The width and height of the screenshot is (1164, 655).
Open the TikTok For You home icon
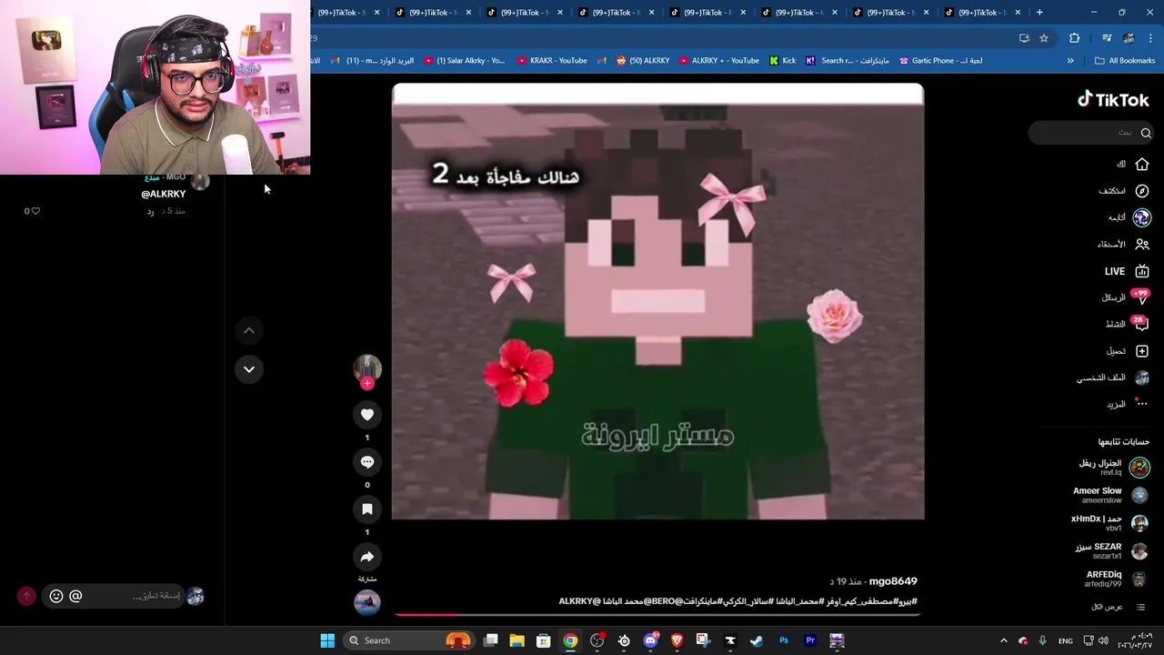1142,164
